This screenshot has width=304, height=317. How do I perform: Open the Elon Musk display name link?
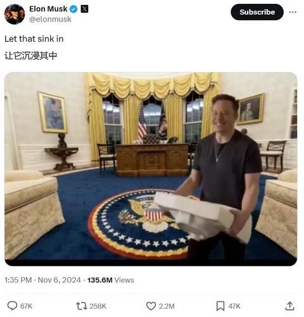click(48, 9)
